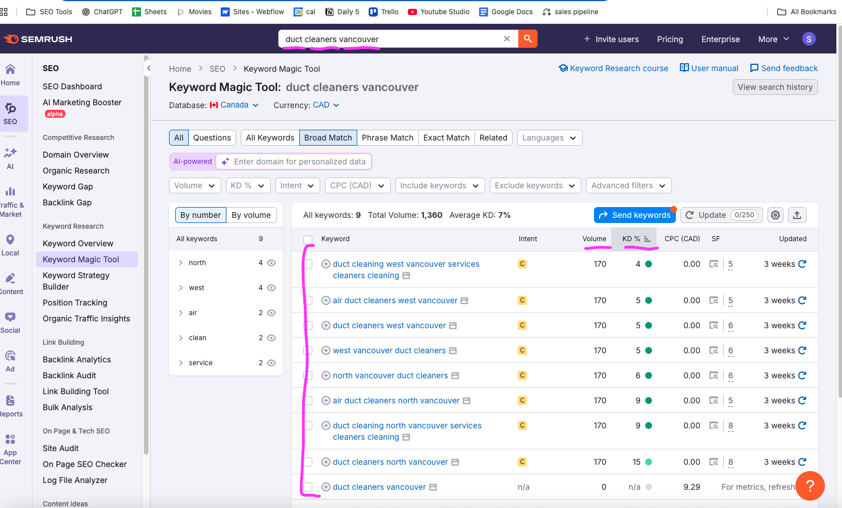This screenshot has height=508, width=842.
Task: Open Domain Overview in sidebar
Action: [x=76, y=155]
